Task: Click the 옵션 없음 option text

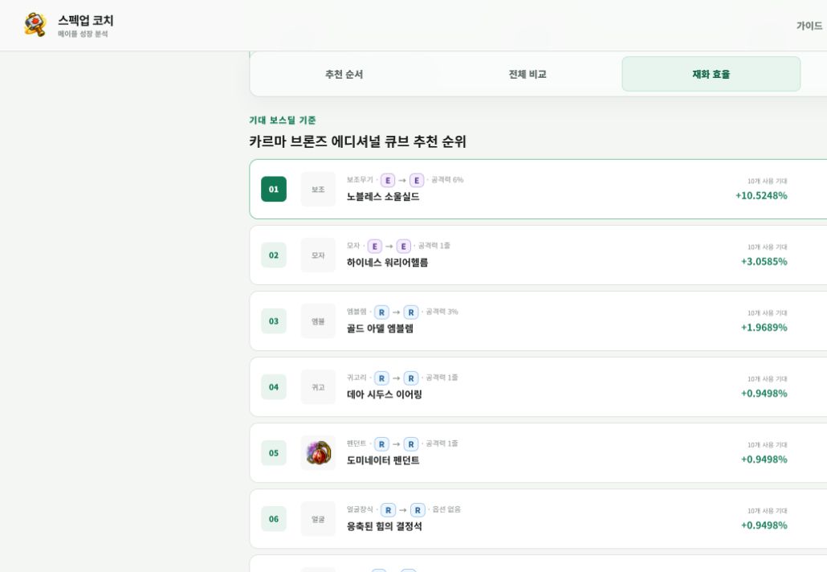Action: click(446, 509)
